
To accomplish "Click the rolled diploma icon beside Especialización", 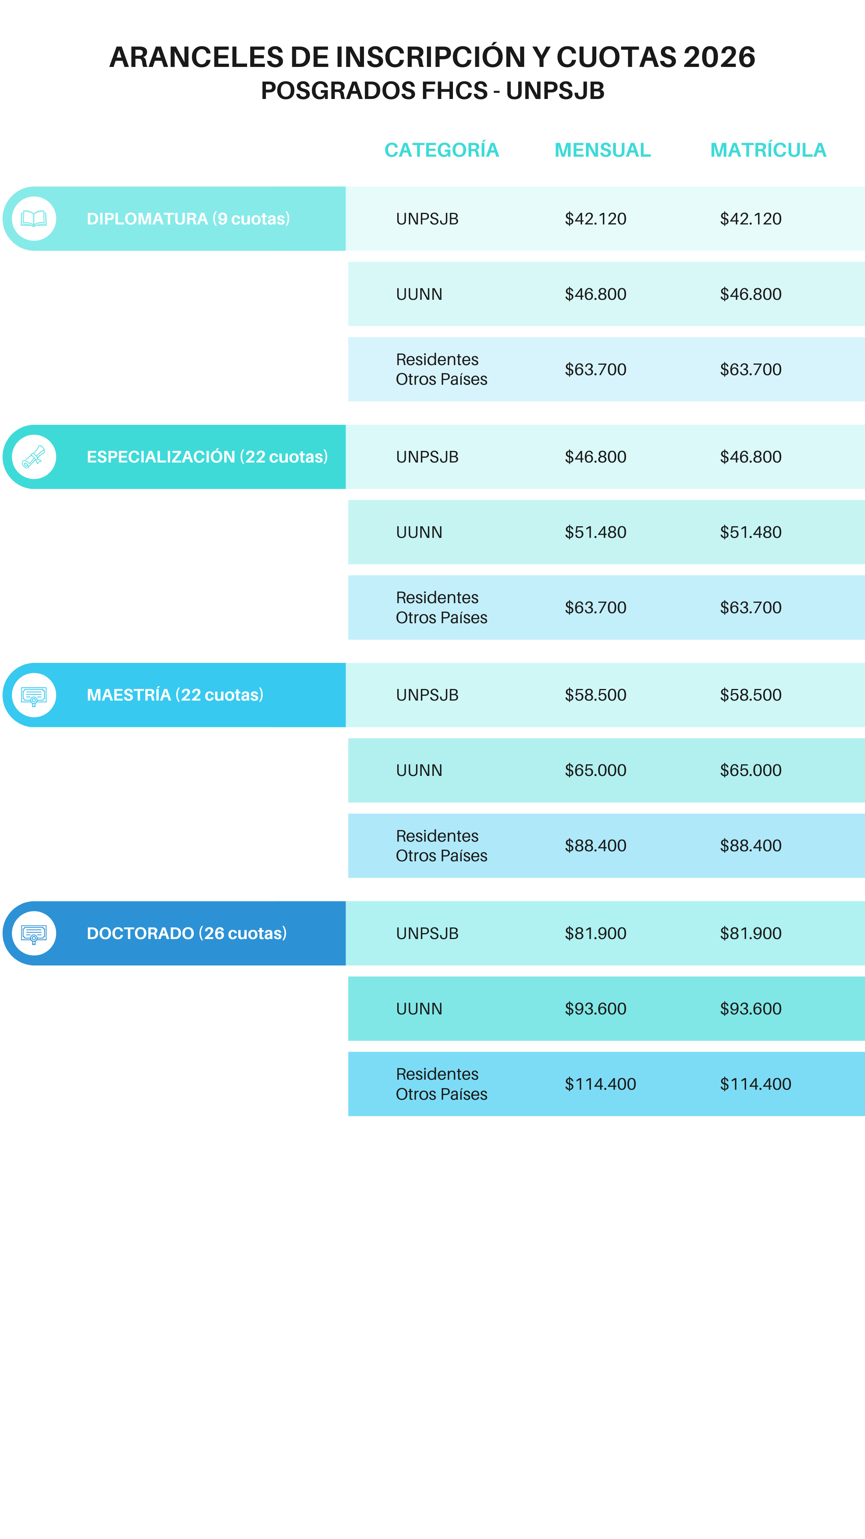I will [34, 457].
